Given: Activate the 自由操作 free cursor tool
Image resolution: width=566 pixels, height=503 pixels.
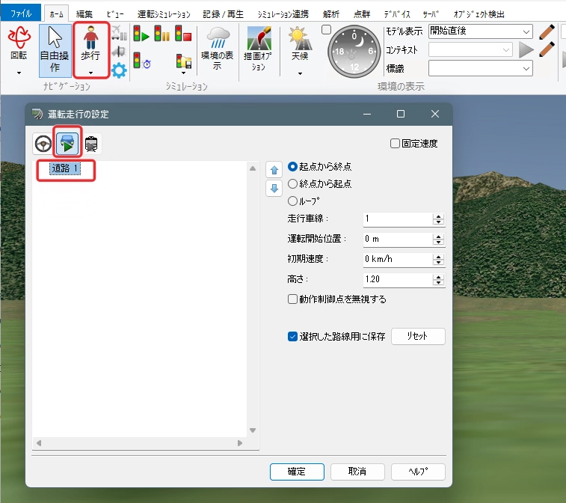Looking at the screenshot, I should [x=55, y=49].
